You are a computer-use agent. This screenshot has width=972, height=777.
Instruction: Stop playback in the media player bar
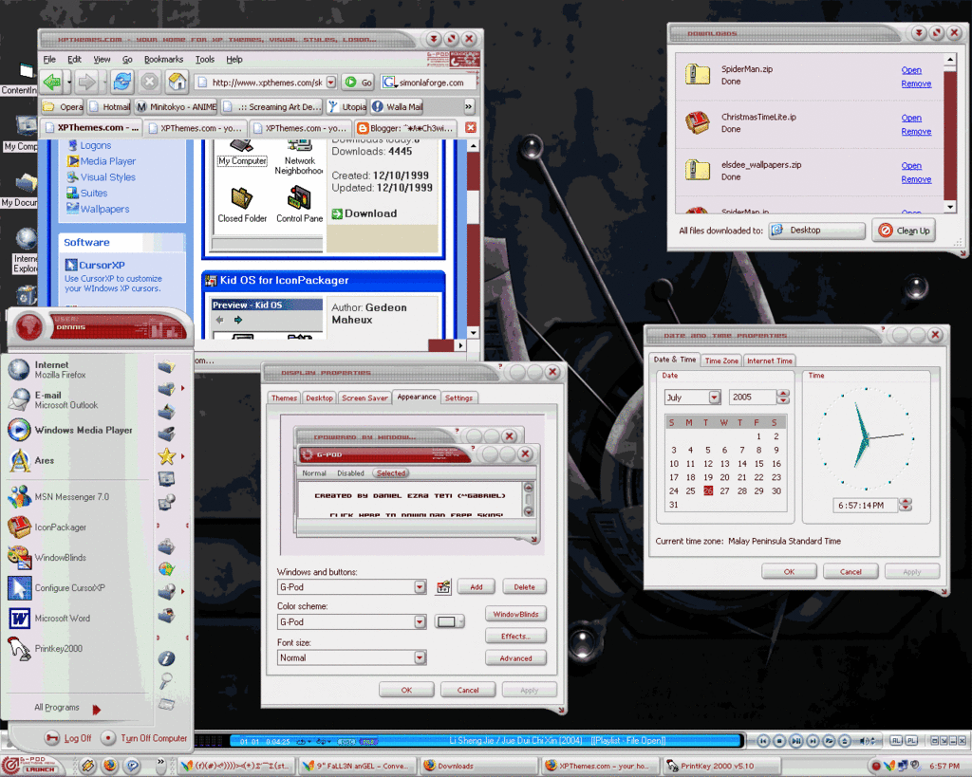780,740
